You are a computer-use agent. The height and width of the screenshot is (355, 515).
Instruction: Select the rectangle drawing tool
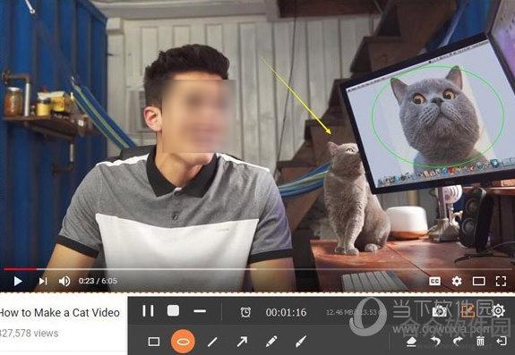pyautogui.click(x=154, y=342)
